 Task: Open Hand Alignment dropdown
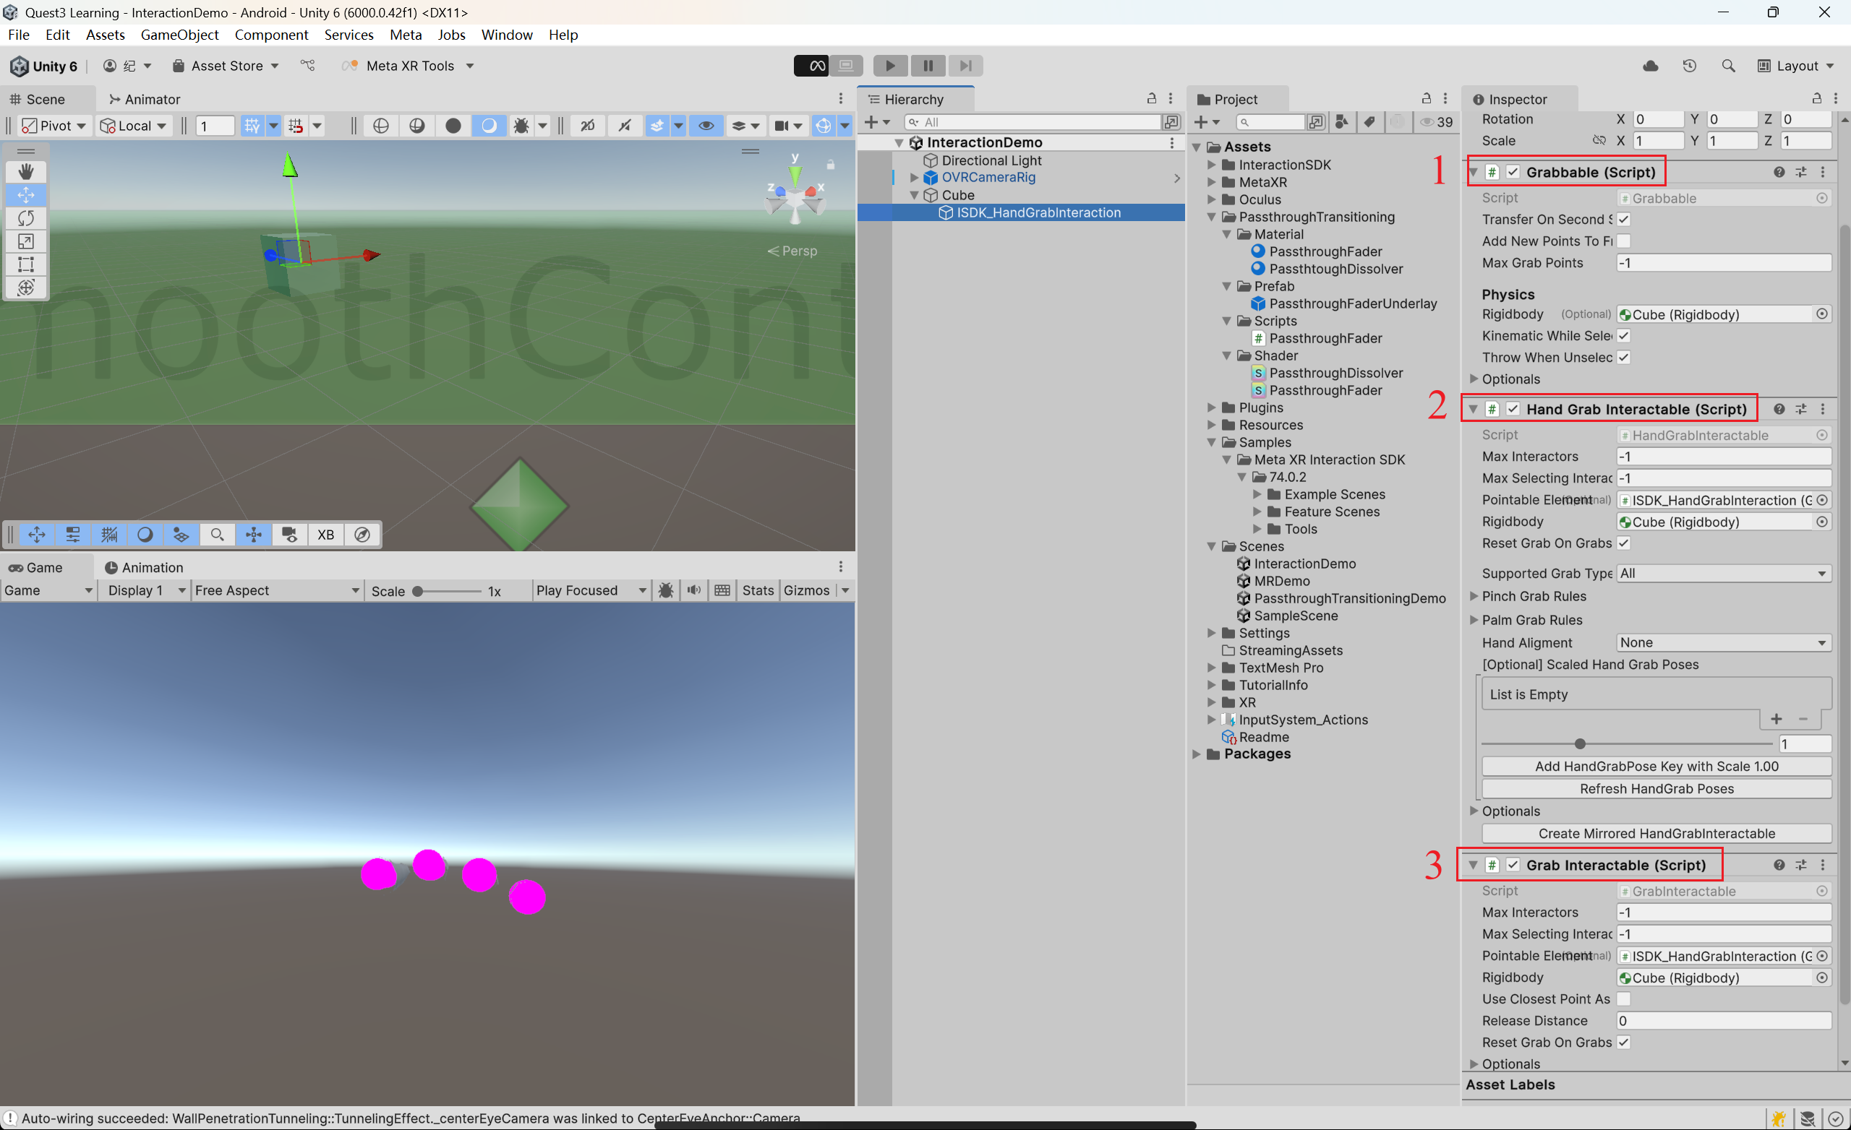pos(1723,643)
